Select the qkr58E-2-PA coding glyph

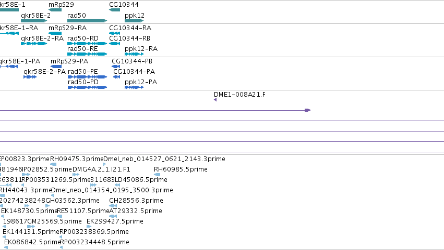tap(30, 77)
